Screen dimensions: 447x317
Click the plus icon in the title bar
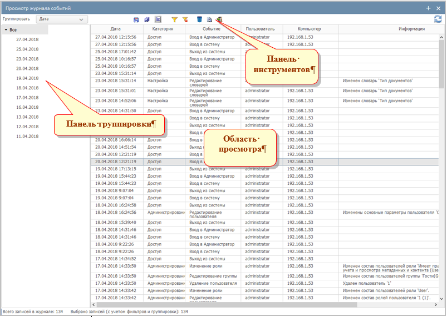click(x=428, y=8)
